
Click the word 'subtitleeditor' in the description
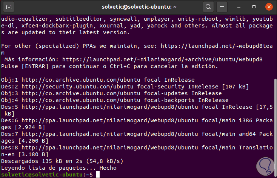click(79, 19)
